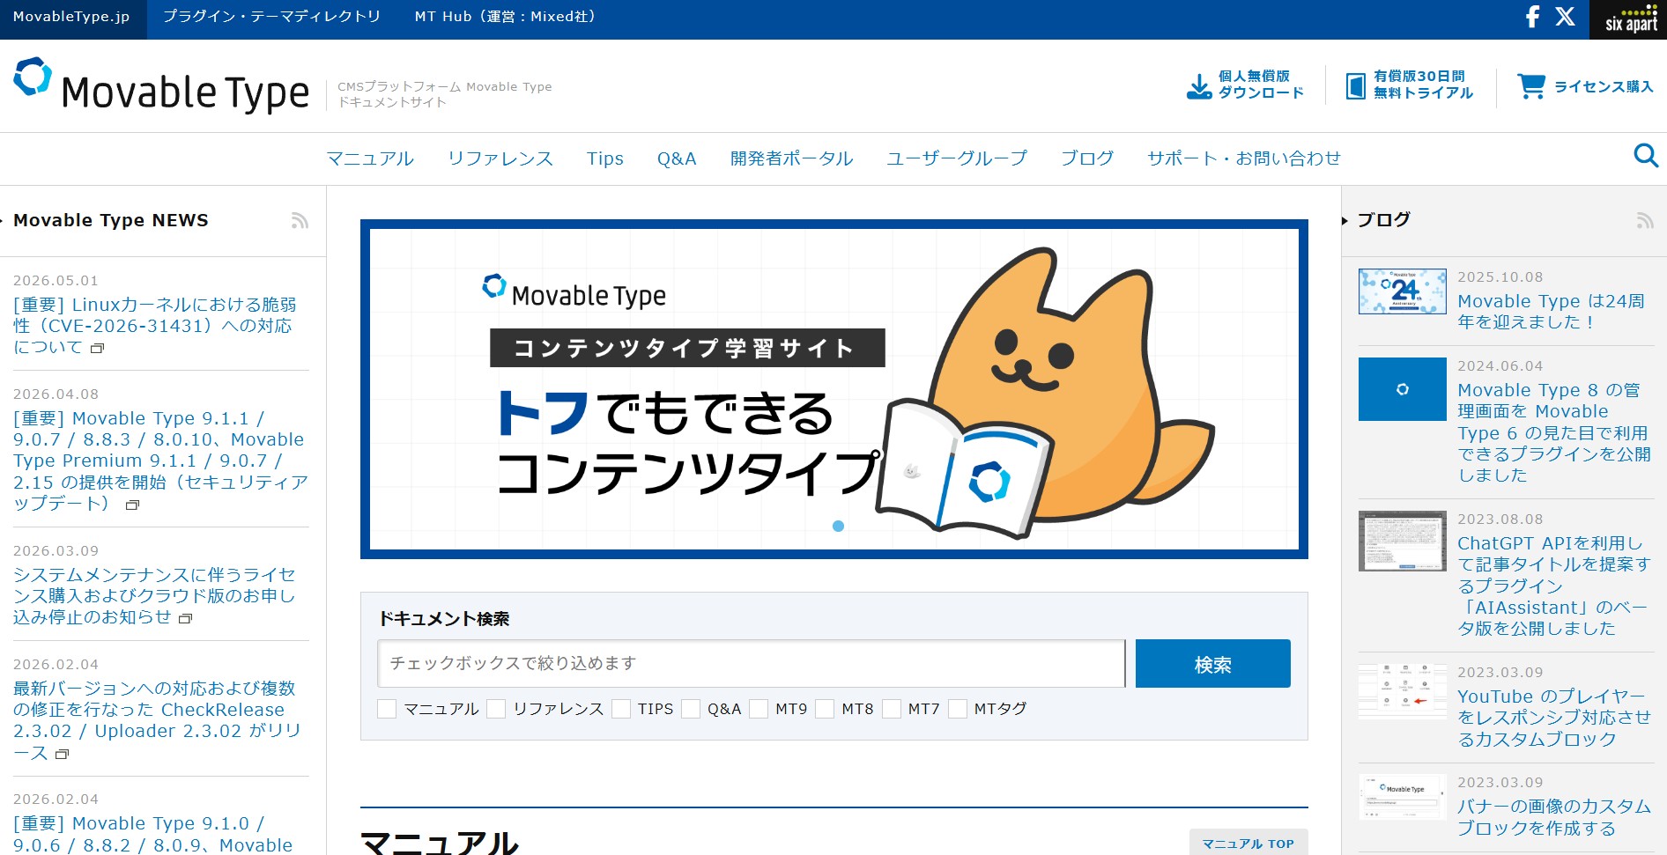Screen dimensions: 1667x855
Task: Click the document search input field
Action: click(752, 663)
